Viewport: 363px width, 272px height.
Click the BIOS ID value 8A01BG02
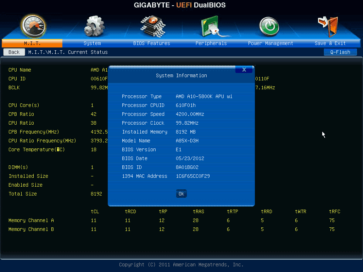pos(187,167)
